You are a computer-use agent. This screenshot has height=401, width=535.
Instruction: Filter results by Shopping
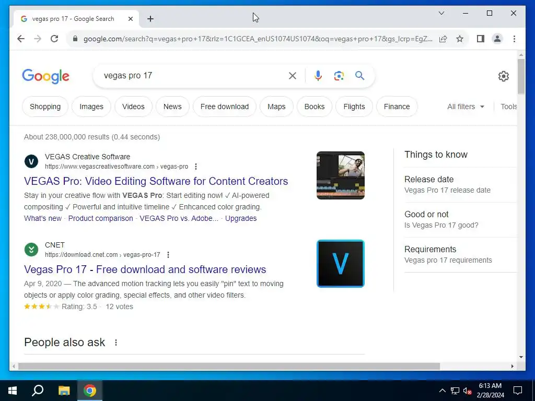[x=45, y=107]
